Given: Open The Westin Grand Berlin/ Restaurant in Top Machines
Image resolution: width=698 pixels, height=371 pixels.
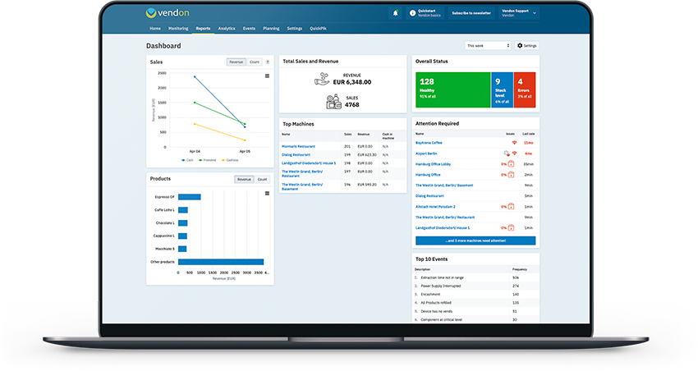Looking at the screenshot, I should pyautogui.click(x=302, y=173).
